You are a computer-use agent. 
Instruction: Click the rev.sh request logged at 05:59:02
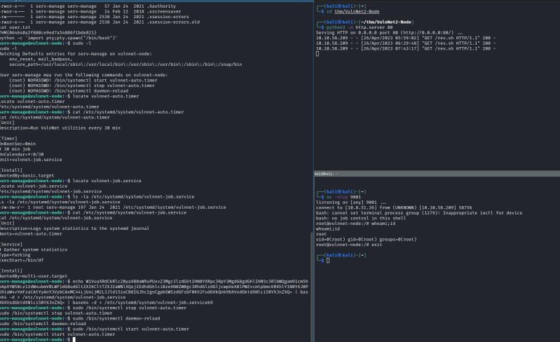405,38
